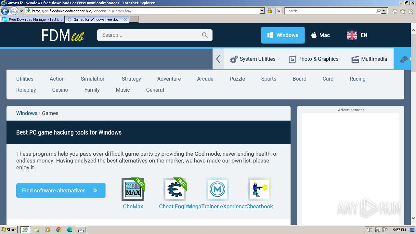Open the Sports subcategory
This screenshot has width=416, height=234.
[x=269, y=79]
